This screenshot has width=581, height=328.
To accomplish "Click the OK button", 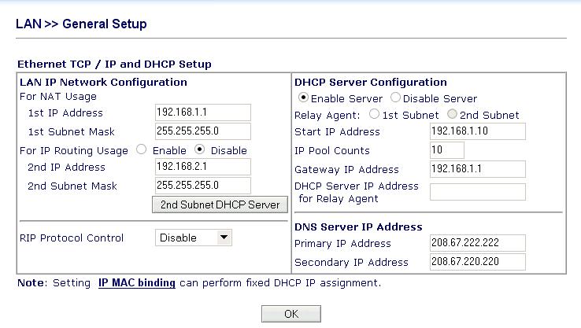I will tap(291, 314).
